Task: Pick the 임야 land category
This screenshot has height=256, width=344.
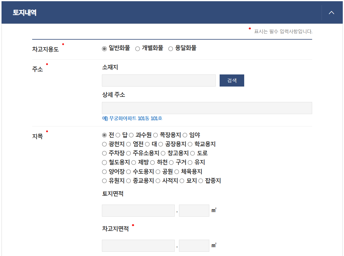Action: coord(184,135)
